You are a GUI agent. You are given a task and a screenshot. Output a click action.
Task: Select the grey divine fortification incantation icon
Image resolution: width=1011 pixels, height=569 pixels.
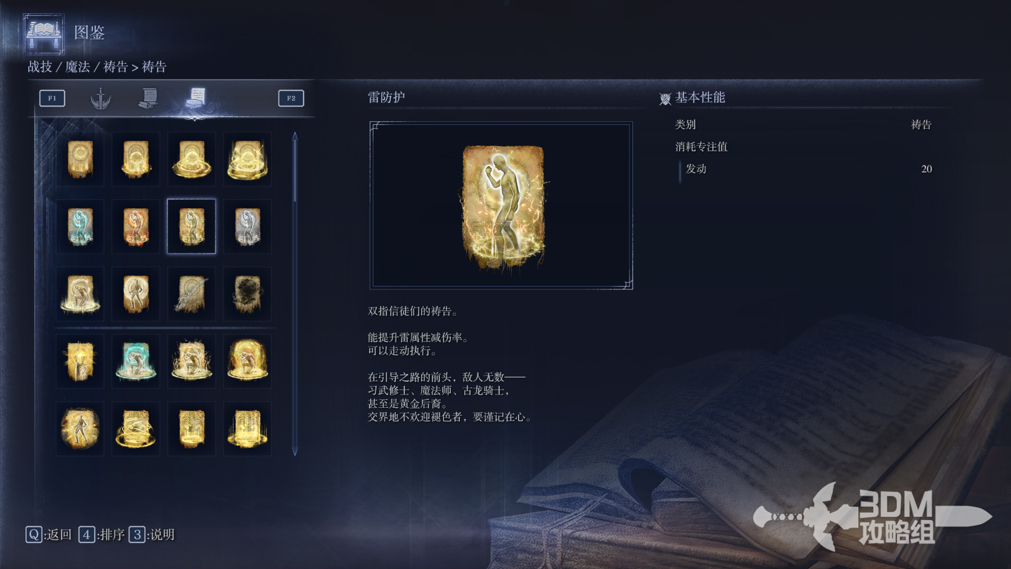pos(247,227)
